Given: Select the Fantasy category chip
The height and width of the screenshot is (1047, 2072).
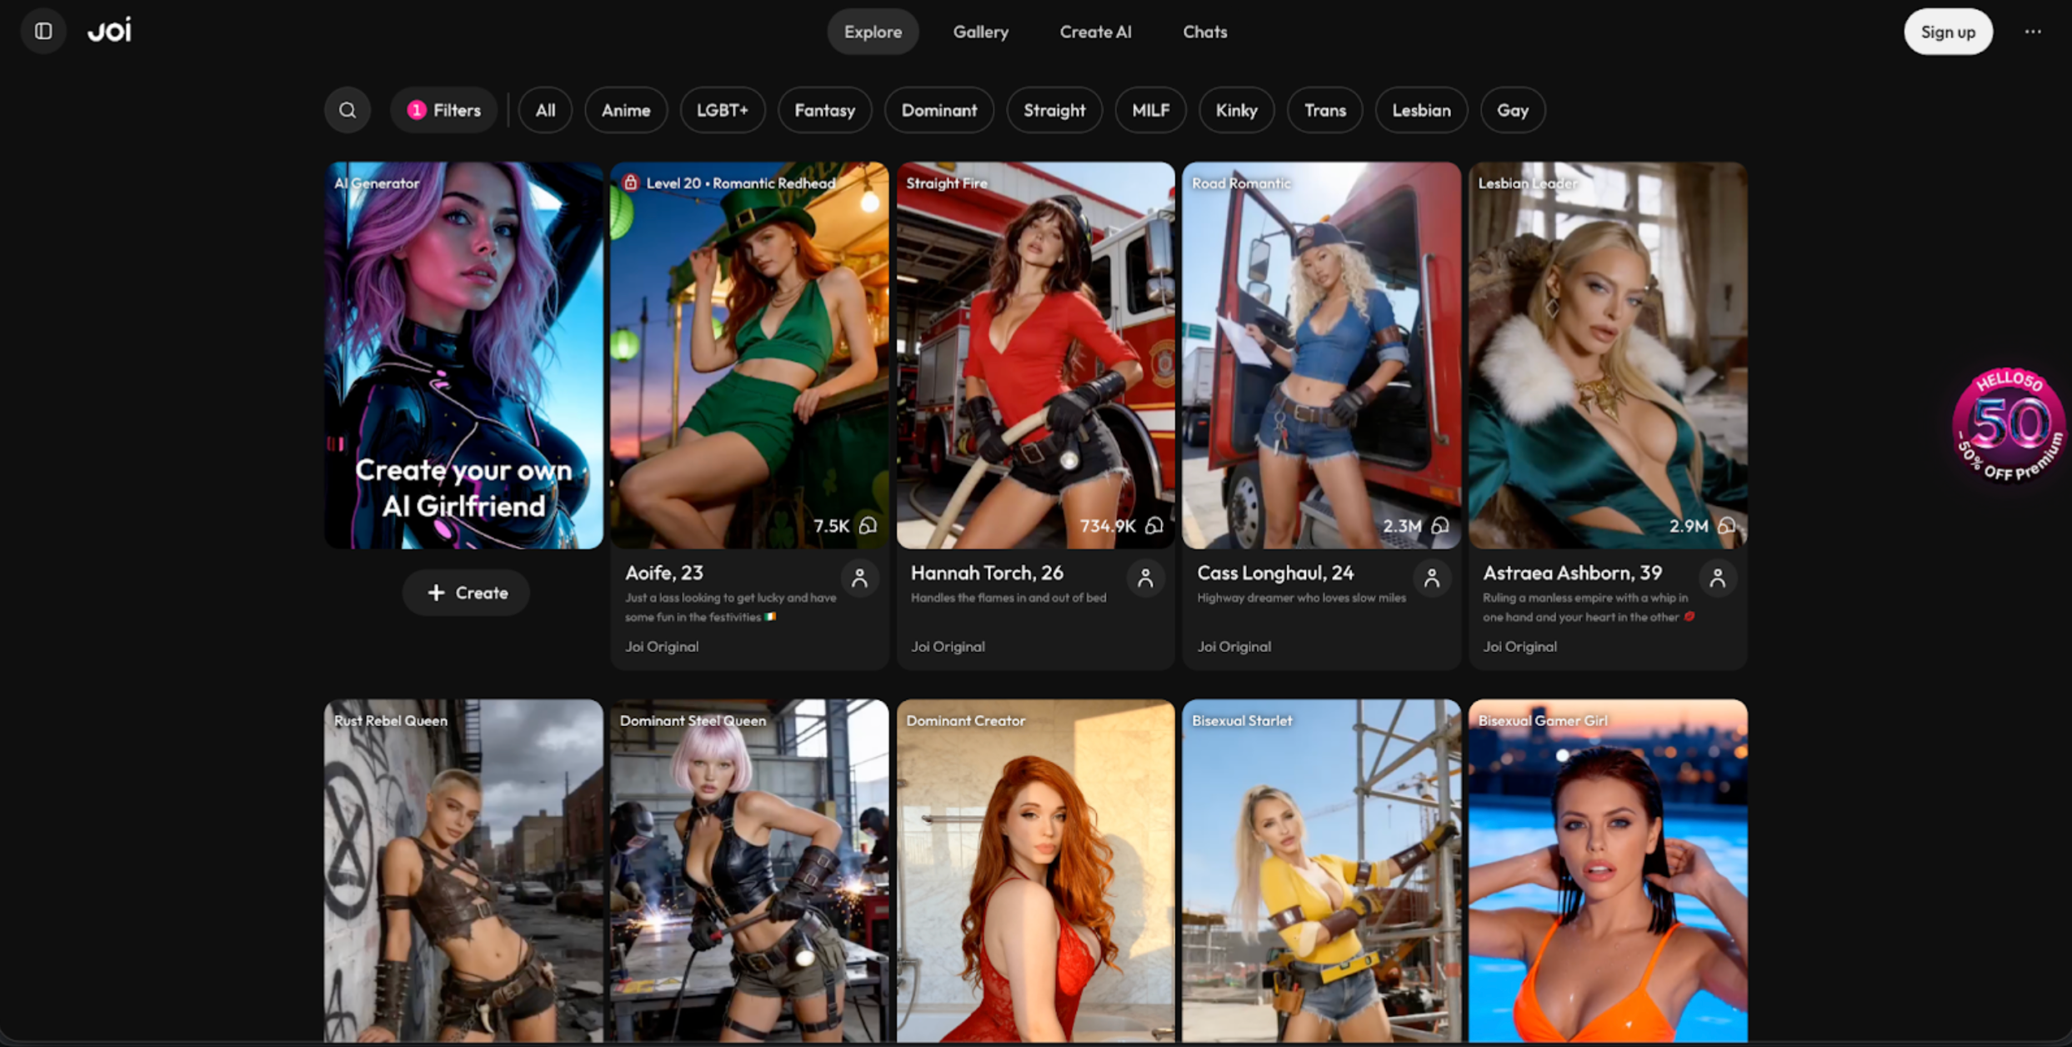Looking at the screenshot, I should click(824, 110).
